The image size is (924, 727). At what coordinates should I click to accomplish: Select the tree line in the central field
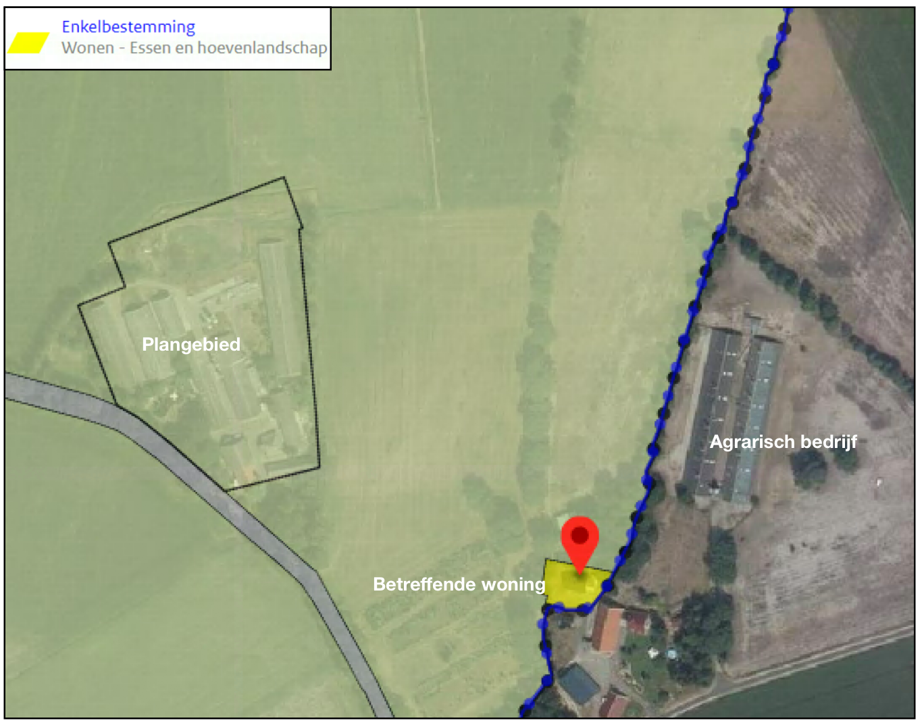coord(538,351)
